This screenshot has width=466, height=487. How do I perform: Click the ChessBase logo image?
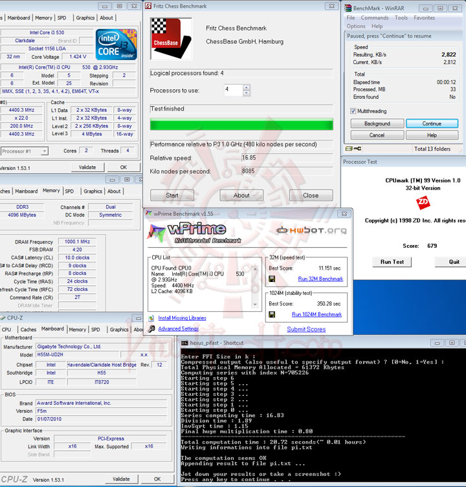click(171, 39)
